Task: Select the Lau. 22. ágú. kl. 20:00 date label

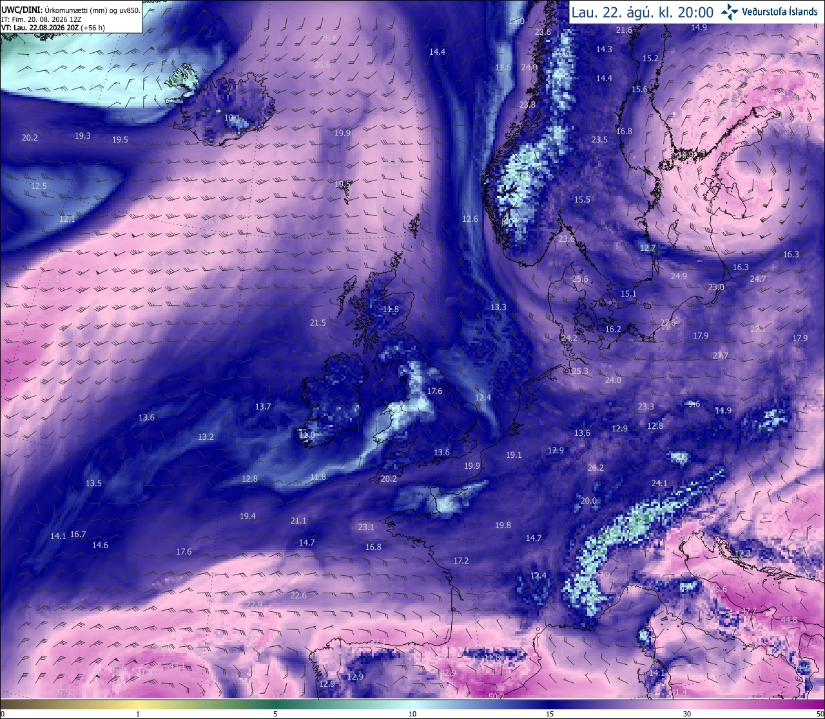Action: coord(642,12)
